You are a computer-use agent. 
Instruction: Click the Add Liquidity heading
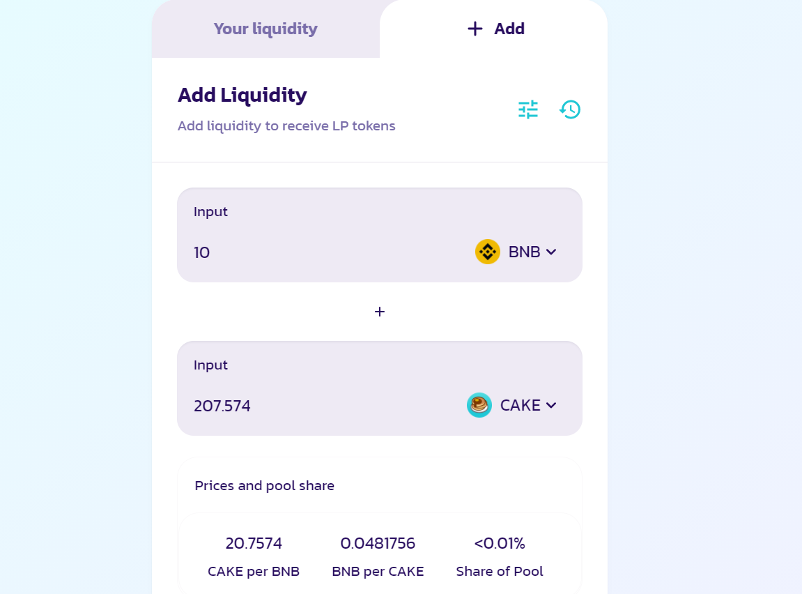pos(242,95)
